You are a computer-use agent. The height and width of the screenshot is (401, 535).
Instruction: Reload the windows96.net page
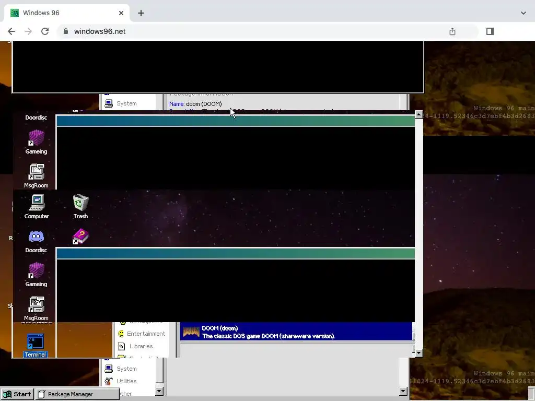click(45, 31)
